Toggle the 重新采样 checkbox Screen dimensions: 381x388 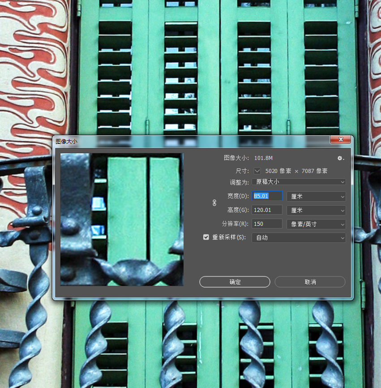(206, 237)
